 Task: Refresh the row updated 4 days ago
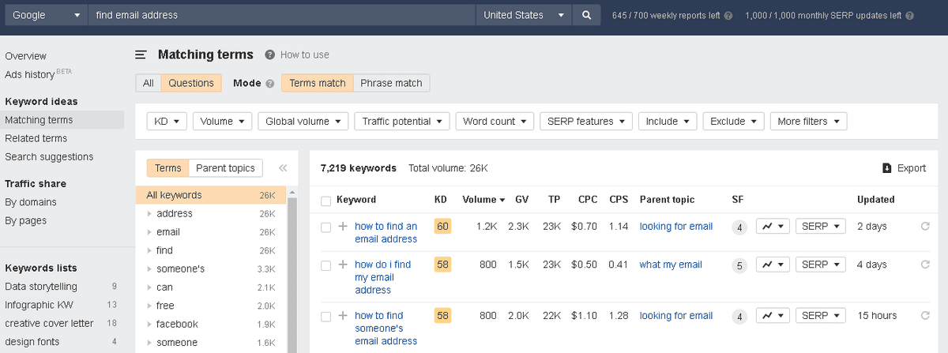[925, 265]
